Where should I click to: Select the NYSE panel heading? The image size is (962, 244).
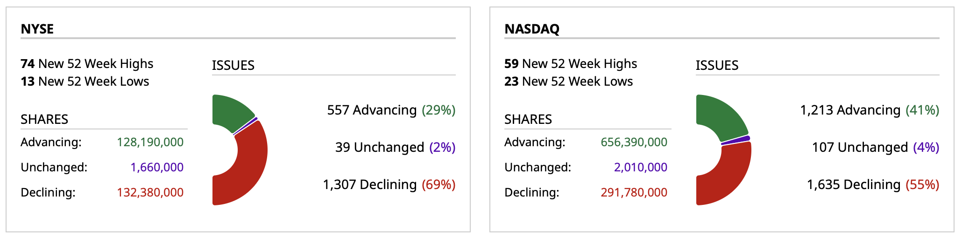(37, 29)
